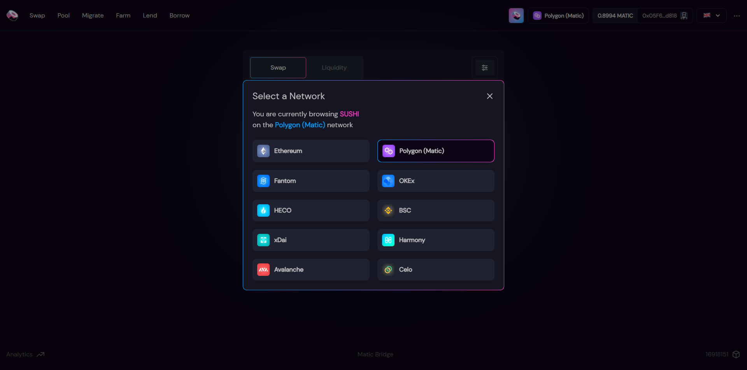The width and height of the screenshot is (747, 370).
Task: Click block number 16918151
Action: 717,354
